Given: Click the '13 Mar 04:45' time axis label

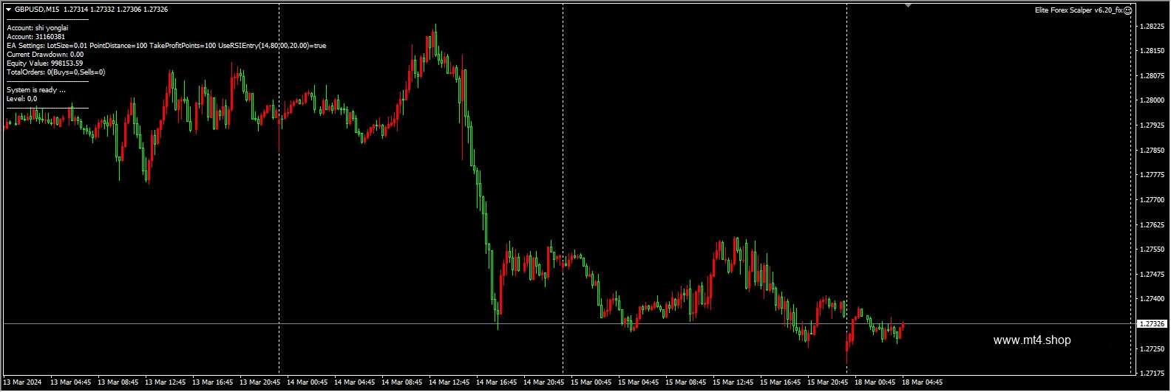Looking at the screenshot, I should [71, 382].
